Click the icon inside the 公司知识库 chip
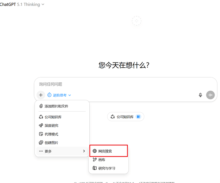This screenshot has width=220, height=183. pos(112,117)
